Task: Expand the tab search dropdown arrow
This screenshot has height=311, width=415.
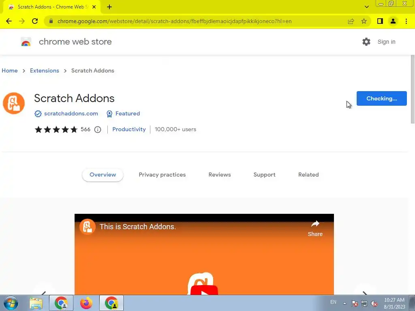Action: click(x=366, y=7)
